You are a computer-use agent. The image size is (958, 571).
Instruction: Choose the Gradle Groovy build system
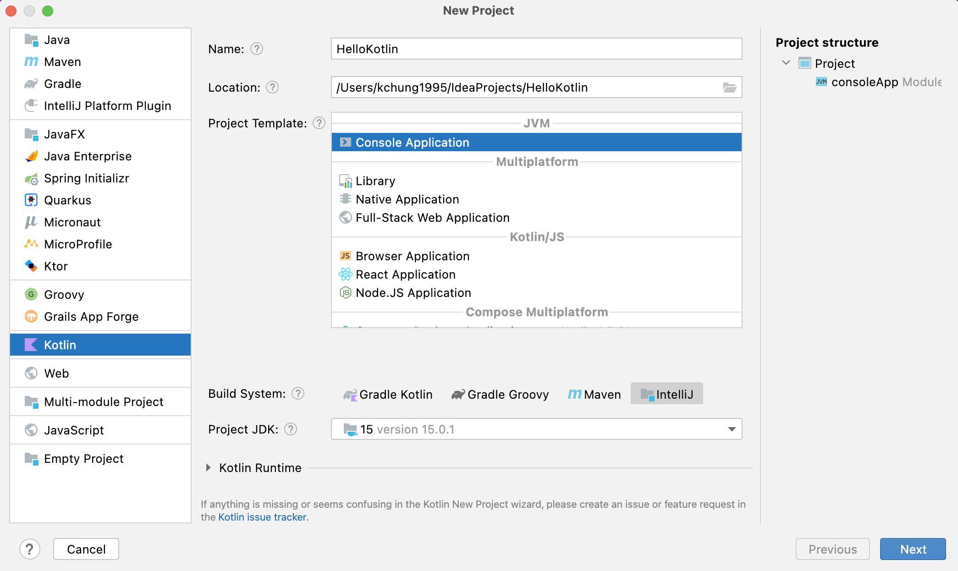tap(500, 394)
